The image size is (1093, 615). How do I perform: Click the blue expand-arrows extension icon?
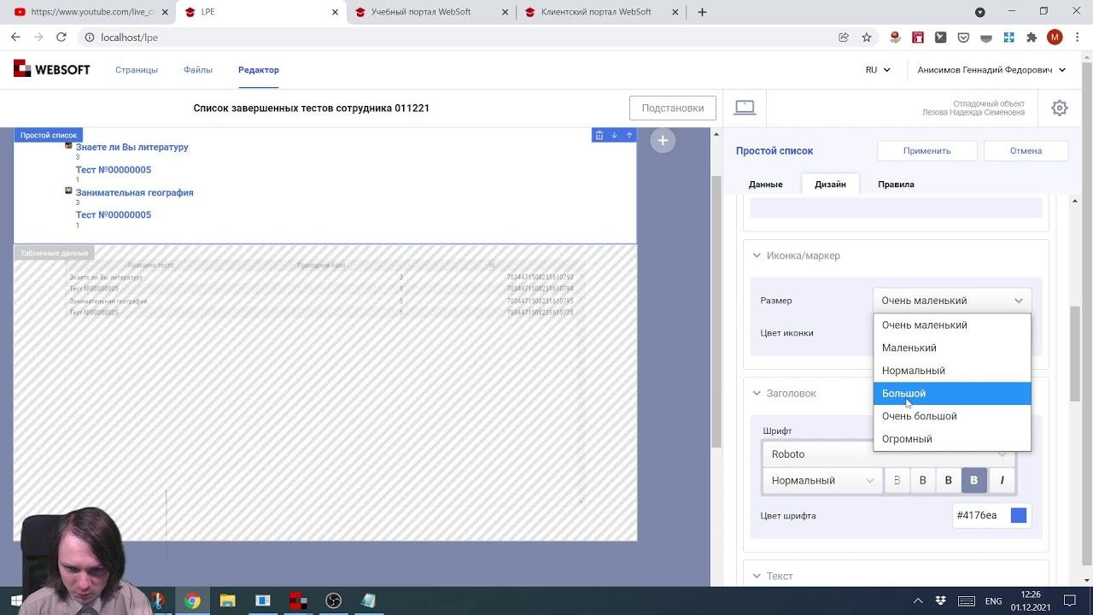click(1008, 37)
